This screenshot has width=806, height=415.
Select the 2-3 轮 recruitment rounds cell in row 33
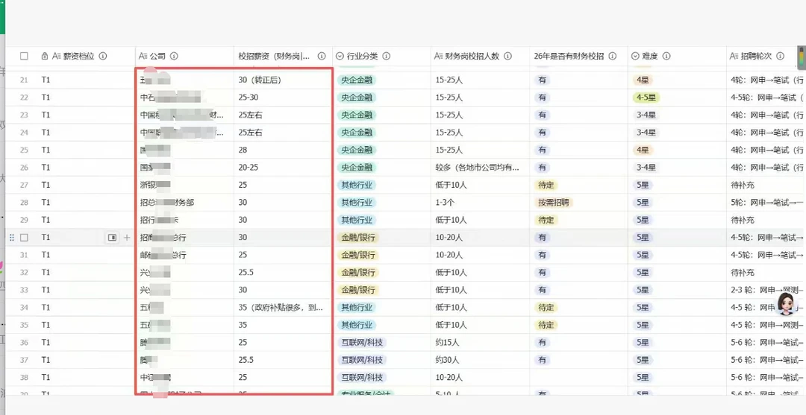(766, 290)
